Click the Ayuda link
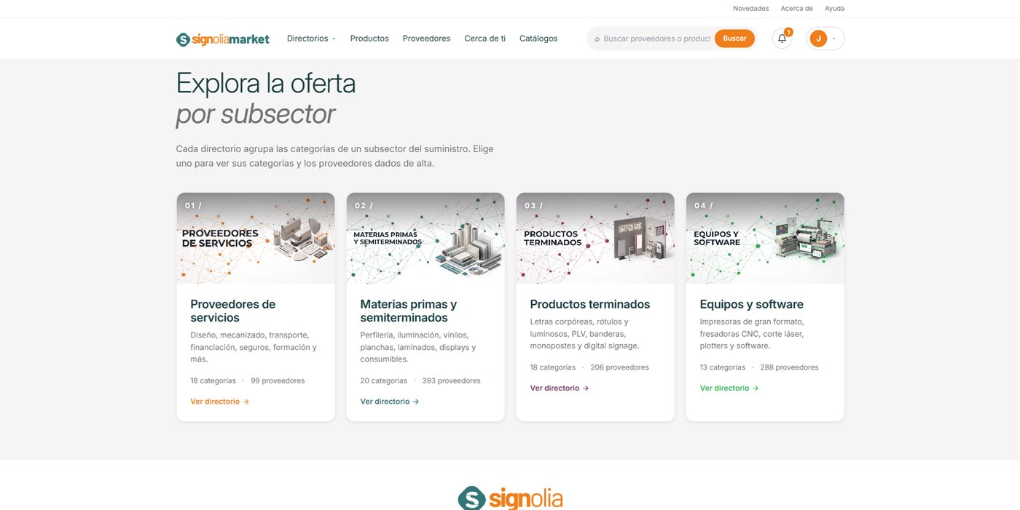 click(834, 9)
